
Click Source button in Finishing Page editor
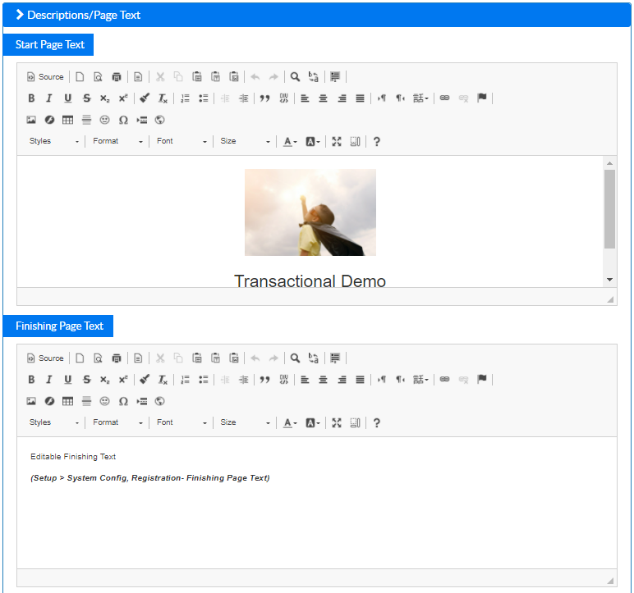[x=45, y=358]
